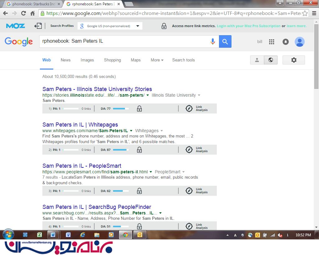319x255 pixels.
Task: Click the browser back arrow
Action: 6,13
